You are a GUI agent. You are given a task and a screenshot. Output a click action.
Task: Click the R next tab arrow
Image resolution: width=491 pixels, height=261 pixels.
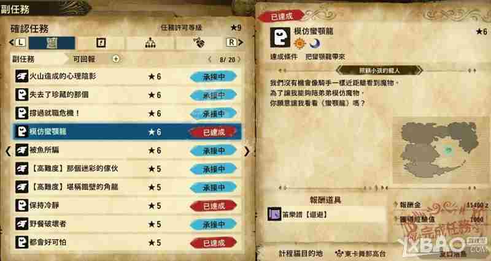(x=235, y=42)
